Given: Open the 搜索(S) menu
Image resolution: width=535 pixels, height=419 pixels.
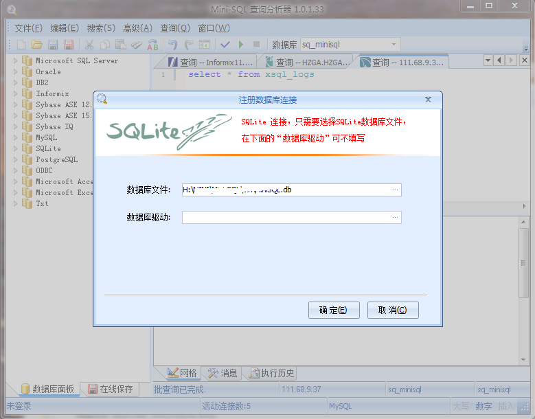Looking at the screenshot, I should click(101, 28).
